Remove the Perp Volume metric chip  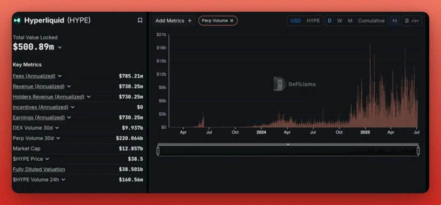click(x=232, y=20)
